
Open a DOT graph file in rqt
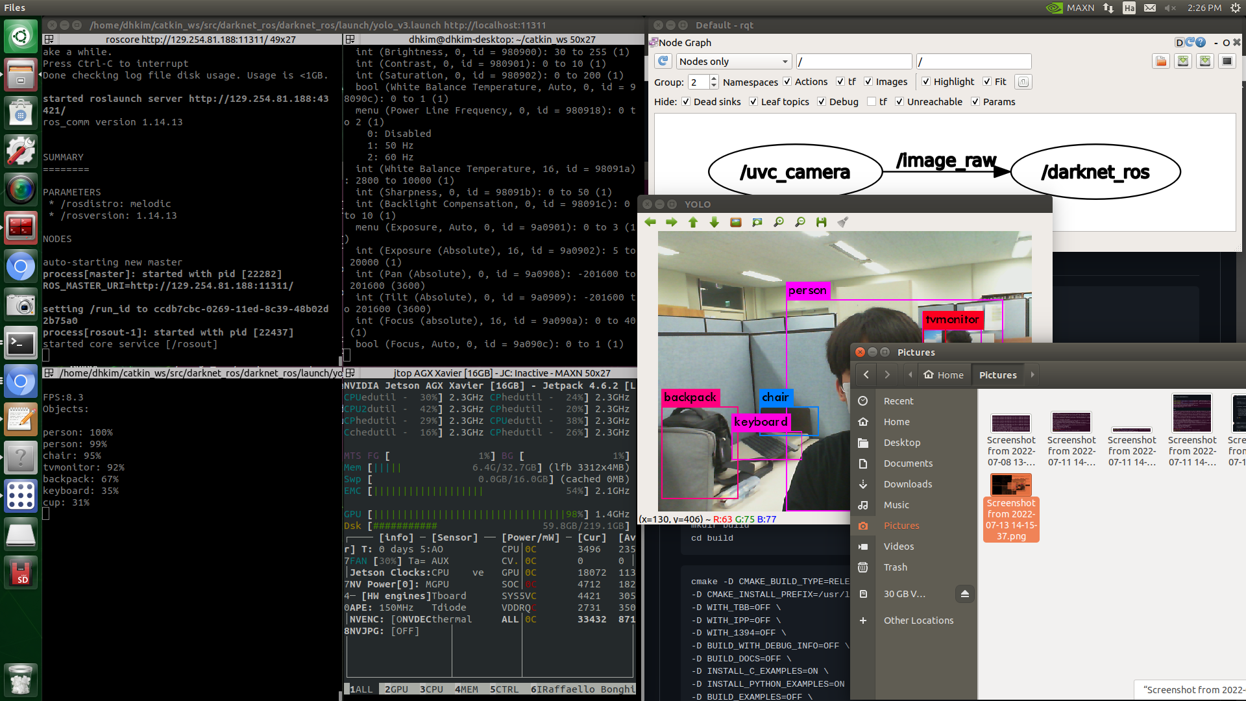tap(1161, 61)
